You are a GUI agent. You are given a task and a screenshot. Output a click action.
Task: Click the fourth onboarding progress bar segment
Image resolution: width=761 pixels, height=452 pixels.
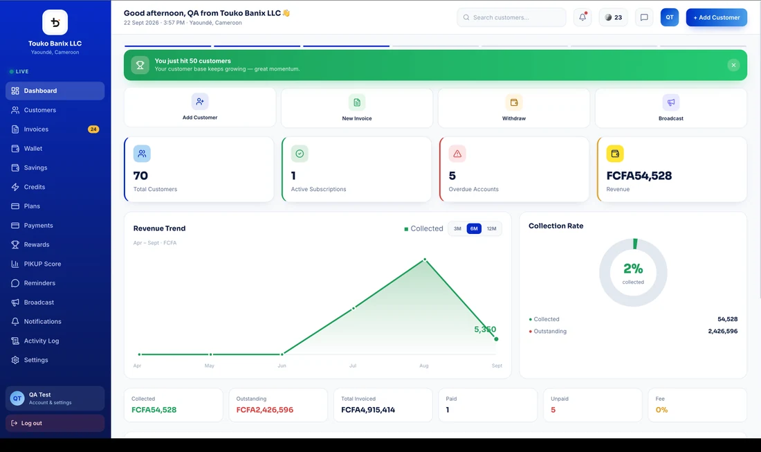(435, 46)
